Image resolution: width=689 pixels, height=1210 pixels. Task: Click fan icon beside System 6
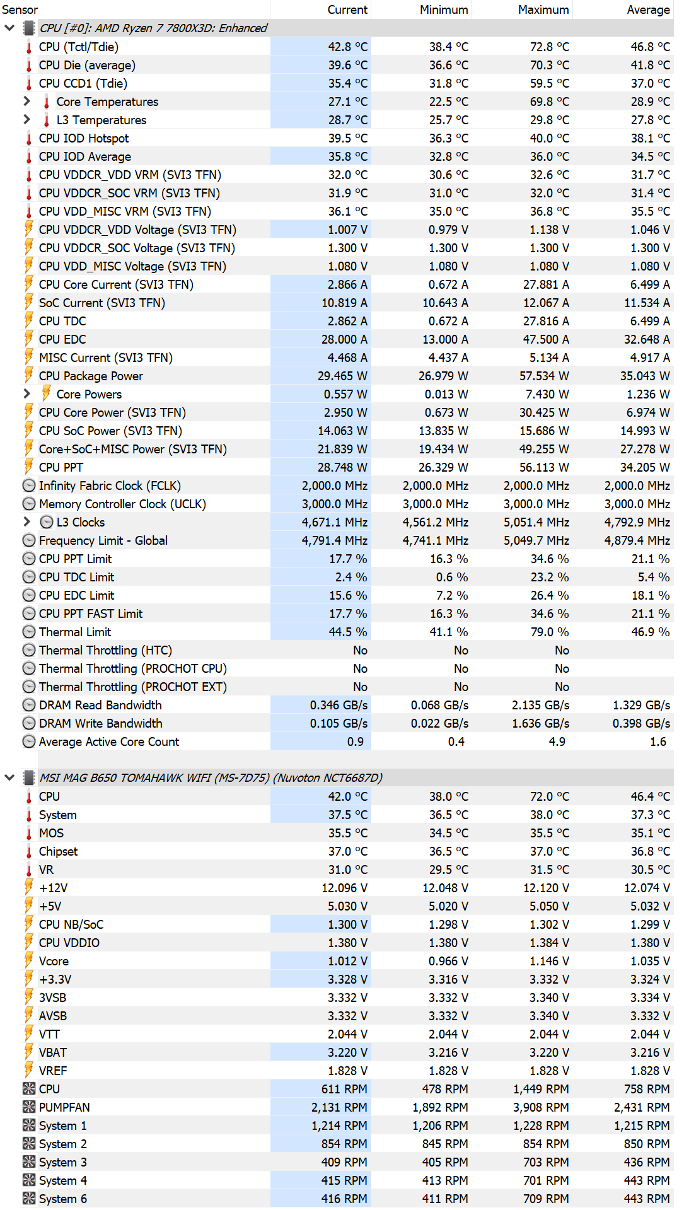[29, 1199]
